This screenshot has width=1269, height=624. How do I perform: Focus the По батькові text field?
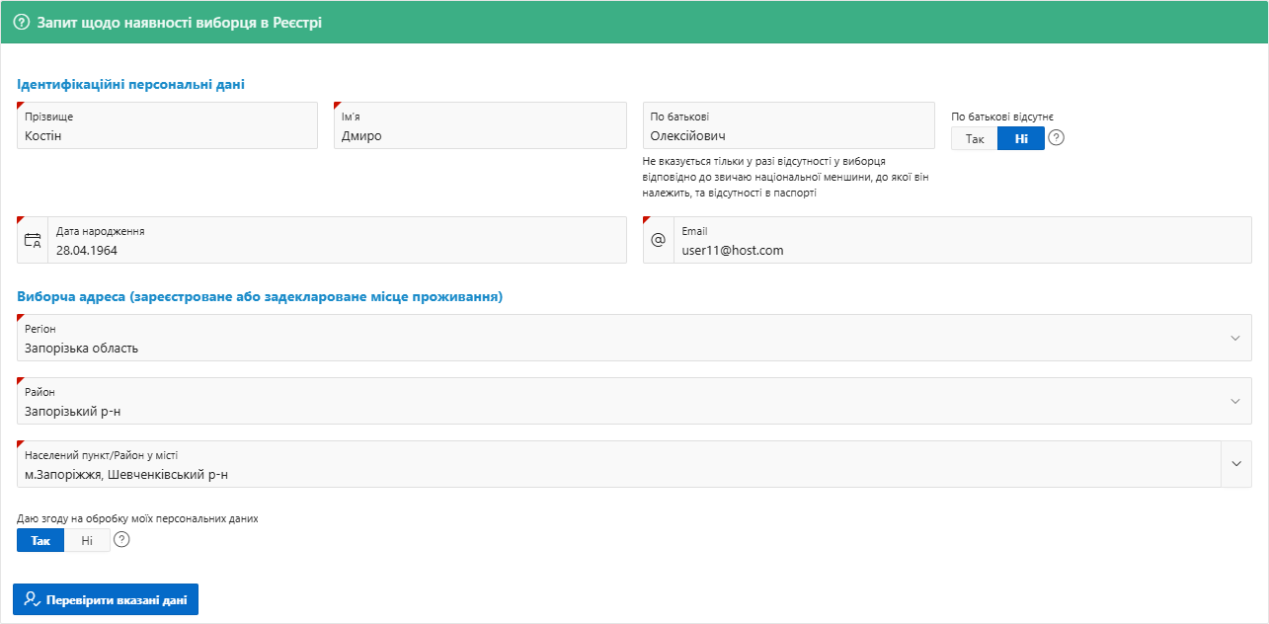tap(788, 136)
